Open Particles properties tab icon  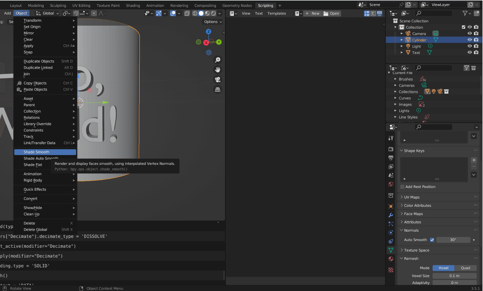(391, 224)
